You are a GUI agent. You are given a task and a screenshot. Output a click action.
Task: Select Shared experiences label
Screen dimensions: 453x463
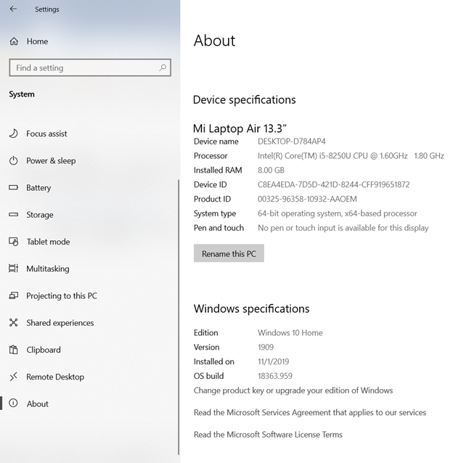point(60,323)
